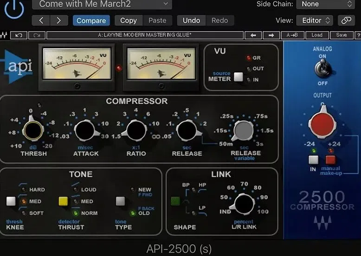
Task: Toggle the Compare button
Action: 91,20
